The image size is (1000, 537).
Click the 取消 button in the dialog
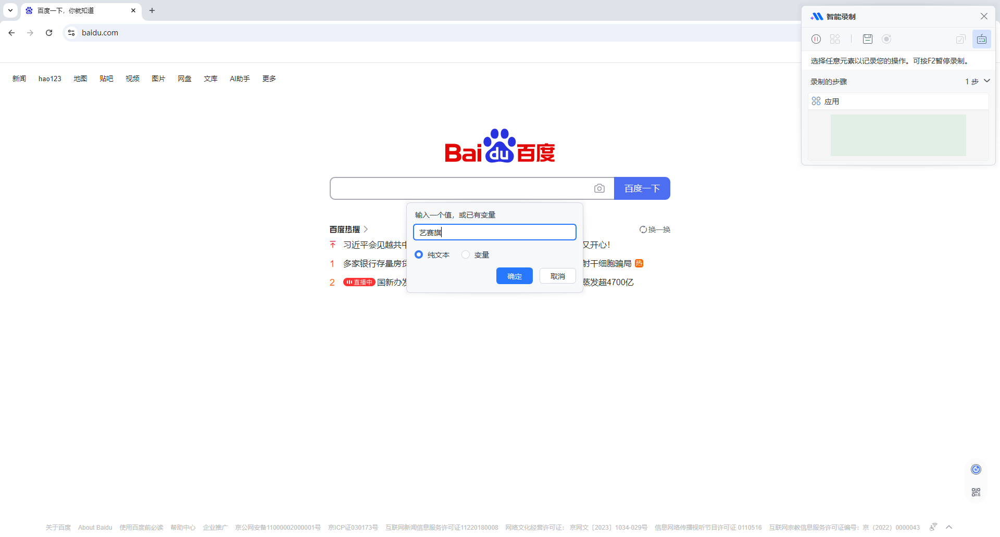(x=557, y=276)
